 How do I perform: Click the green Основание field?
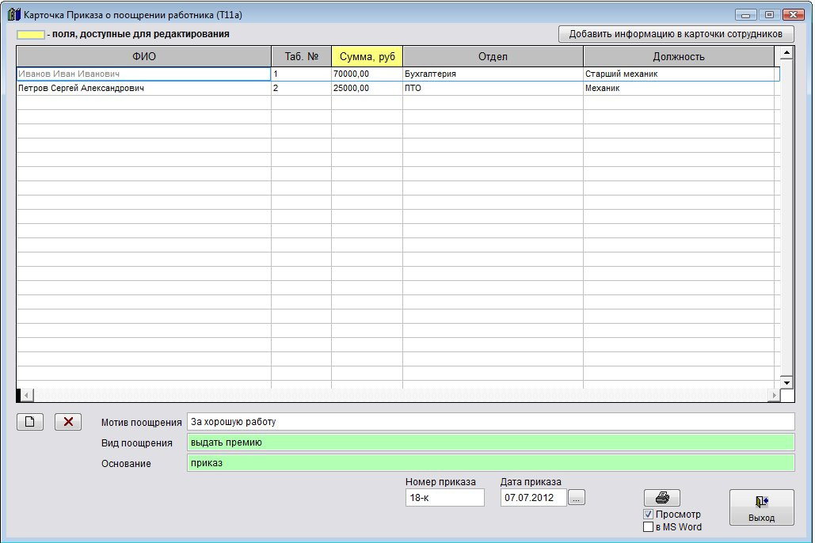coord(489,463)
